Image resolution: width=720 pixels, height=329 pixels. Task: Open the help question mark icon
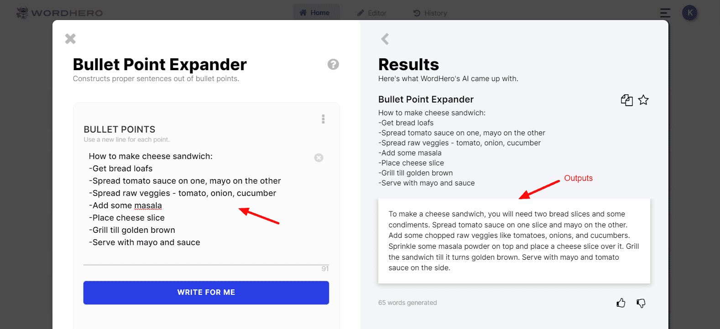pos(333,64)
